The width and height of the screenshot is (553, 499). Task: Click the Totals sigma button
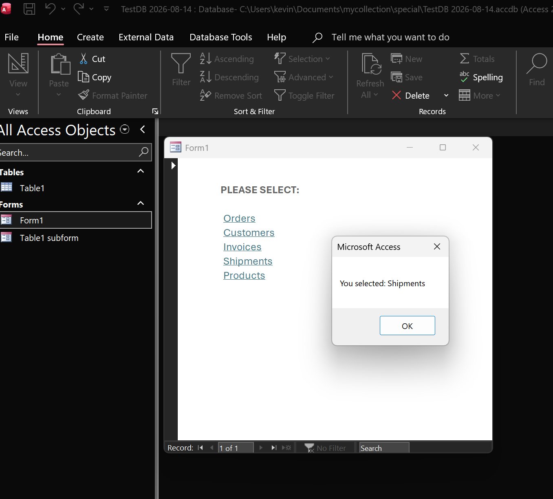(477, 59)
